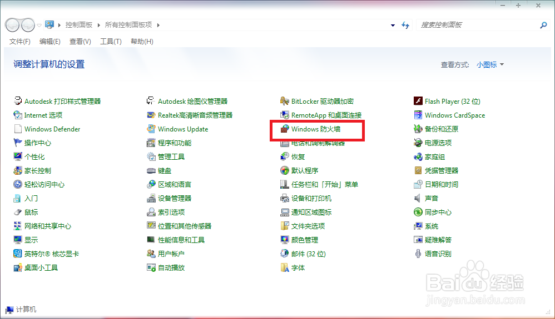Open the 帮助(H) menu

click(142, 42)
